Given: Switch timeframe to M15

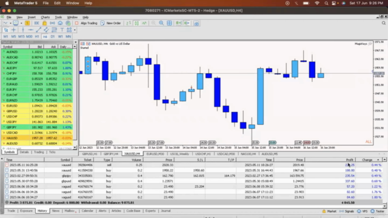Looking at the screenshot, I should tap(21, 36).
